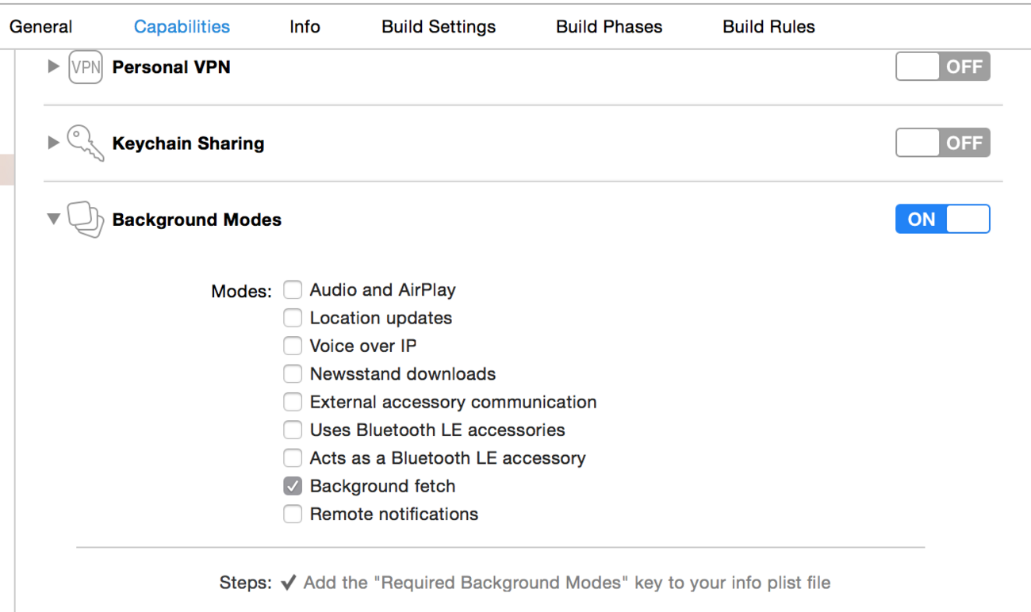The image size is (1031, 612).
Task: Collapse the Background Modes section
Action: 53,219
